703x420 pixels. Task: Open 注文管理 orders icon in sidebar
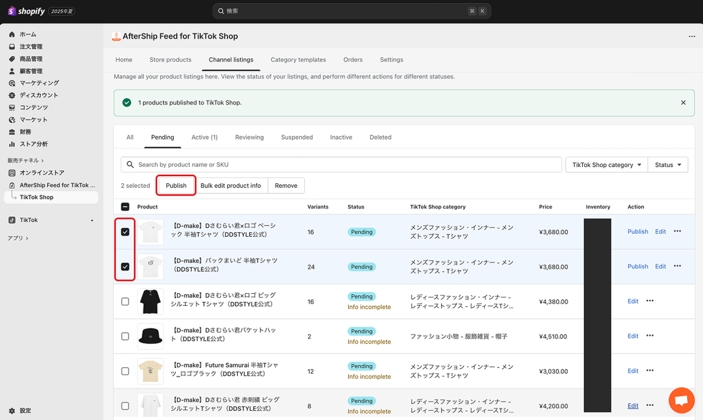12,47
